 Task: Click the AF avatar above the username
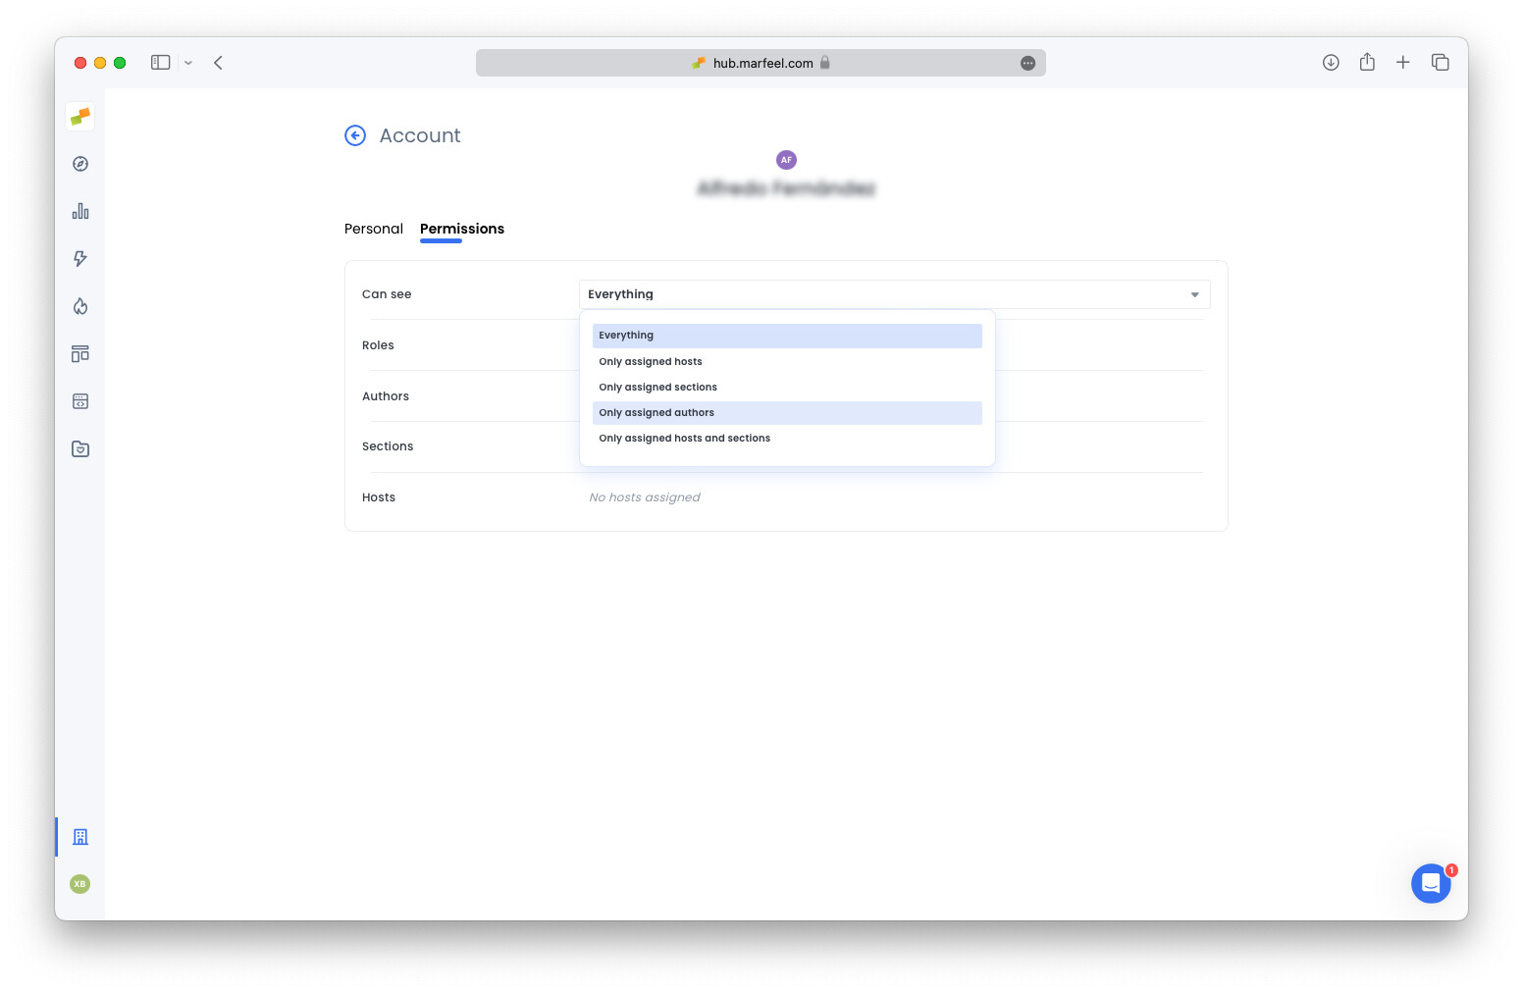[x=786, y=159]
